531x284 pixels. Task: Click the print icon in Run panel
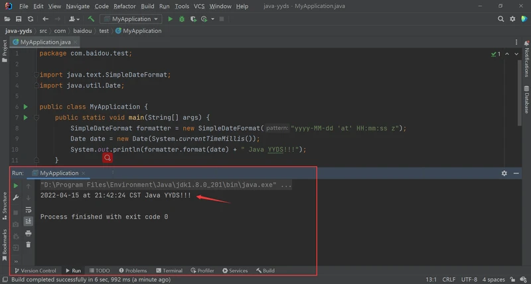29,233
